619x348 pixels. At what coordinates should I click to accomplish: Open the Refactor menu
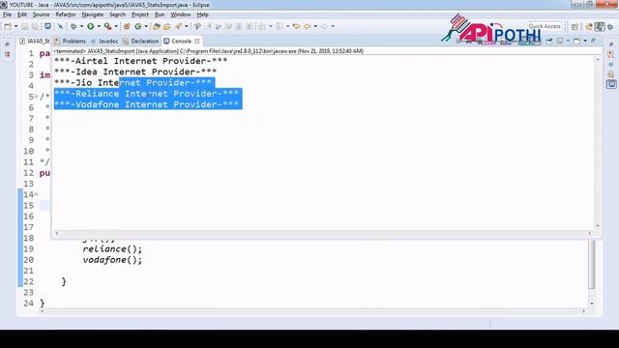coord(66,14)
